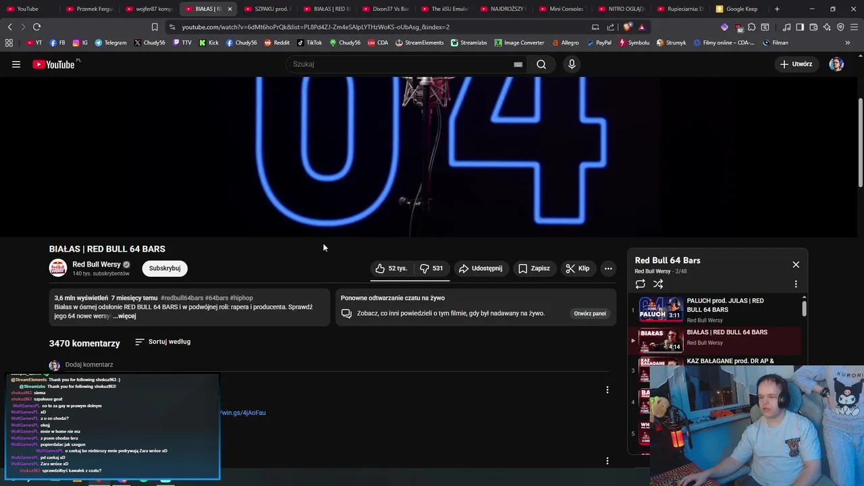Switch to the SZPAKU prod. tab
The image size is (864, 486).
tap(267, 9)
